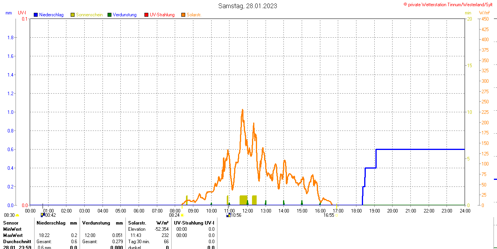
Task: Click the yellow icon next to 08:30
Action: (17, 215)
